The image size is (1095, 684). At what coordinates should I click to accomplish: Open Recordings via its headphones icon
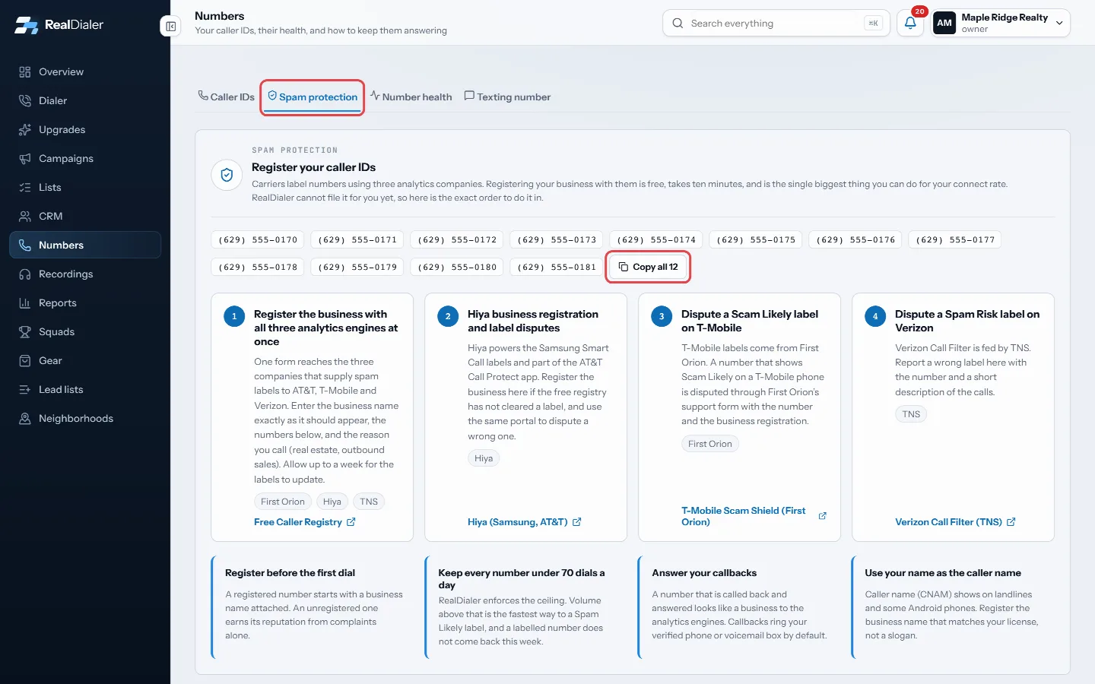pyautogui.click(x=25, y=274)
